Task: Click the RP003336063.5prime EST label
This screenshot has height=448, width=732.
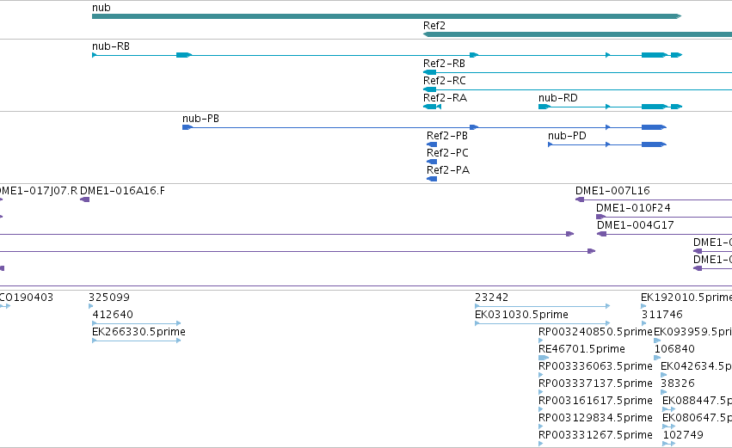Action: [x=595, y=367]
